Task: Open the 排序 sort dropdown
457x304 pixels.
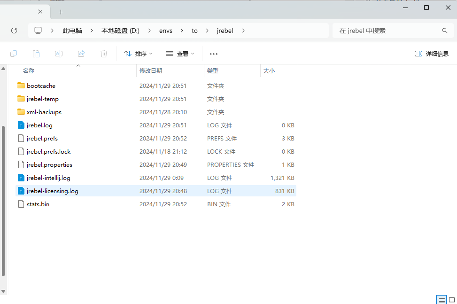Action: 138,54
